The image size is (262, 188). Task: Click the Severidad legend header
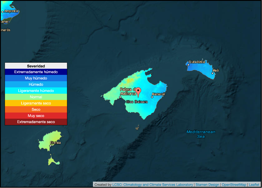point(36,66)
